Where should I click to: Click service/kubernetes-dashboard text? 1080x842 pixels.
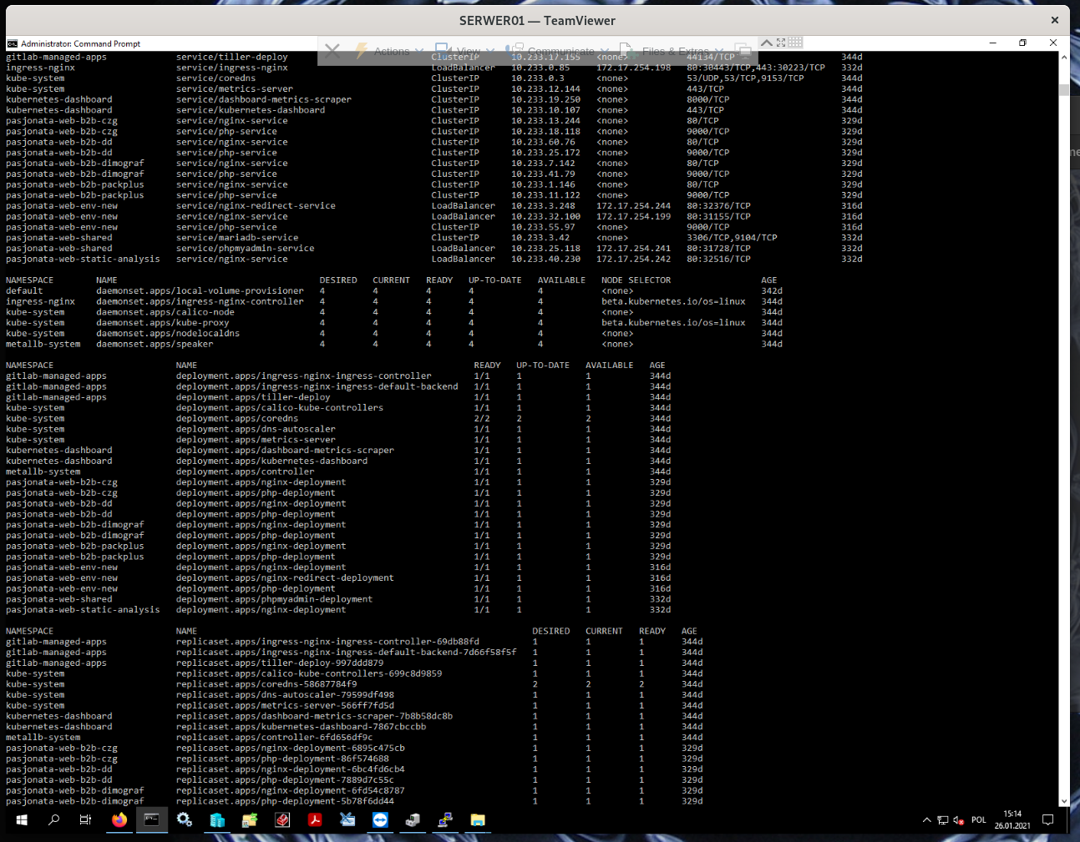pos(251,110)
